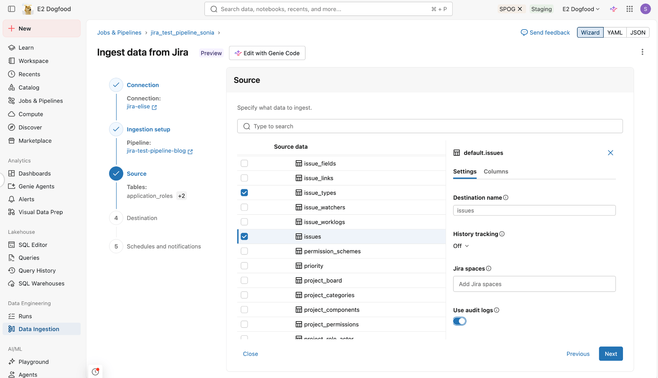Check the issue_fields checkbox
Viewport: 658px width, 378px height.
(244, 163)
